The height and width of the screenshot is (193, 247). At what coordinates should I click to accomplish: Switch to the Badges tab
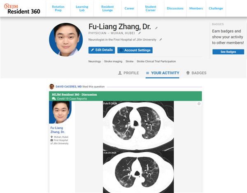196,73
